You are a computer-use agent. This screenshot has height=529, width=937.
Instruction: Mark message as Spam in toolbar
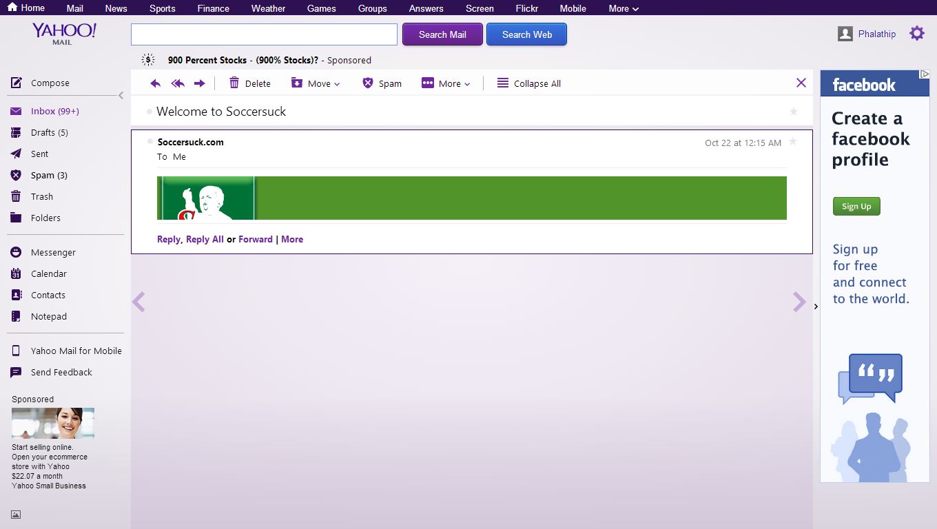pyautogui.click(x=368, y=83)
